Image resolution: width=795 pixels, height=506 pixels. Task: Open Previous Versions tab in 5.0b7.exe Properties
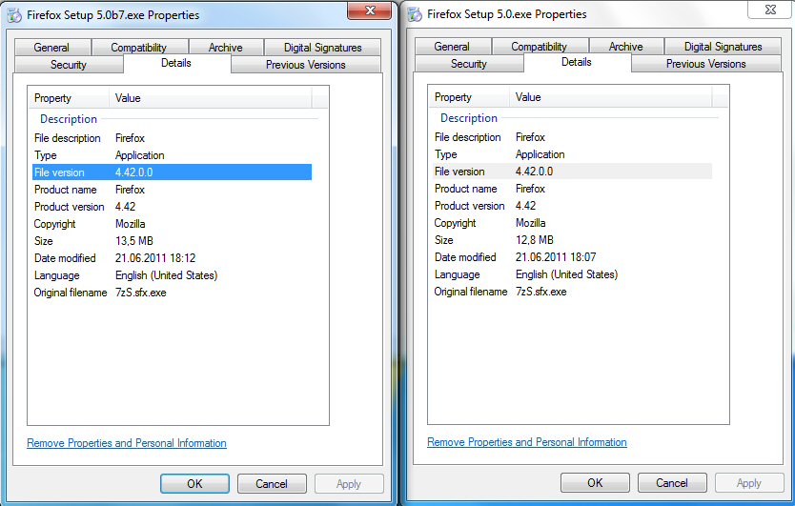(x=306, y=65)
